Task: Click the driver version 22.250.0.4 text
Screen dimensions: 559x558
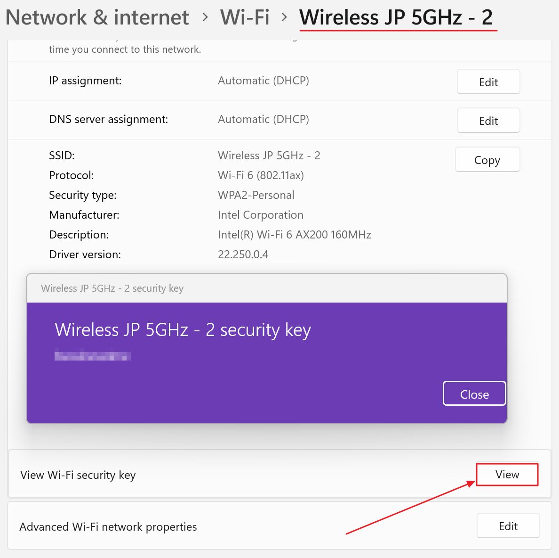Action: click(x=243, y=254)
